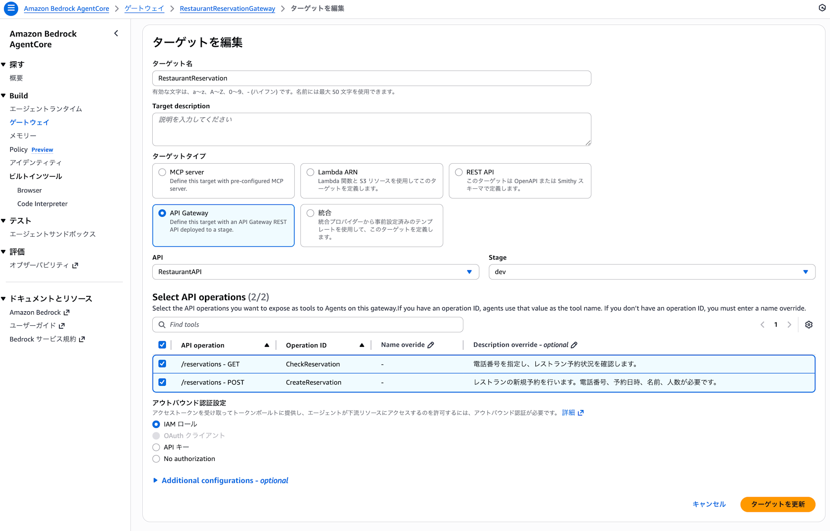This screenshot has height=531, width=830.
Task: Toggle the select-all operations checkbox
Action: (x=162, y=344)
